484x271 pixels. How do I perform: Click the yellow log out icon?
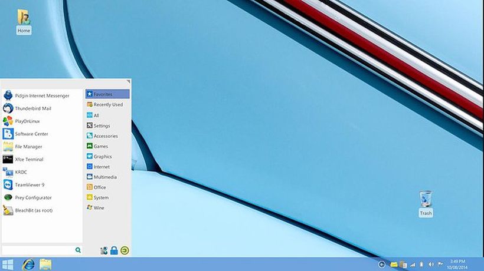[x=125, y=251]
